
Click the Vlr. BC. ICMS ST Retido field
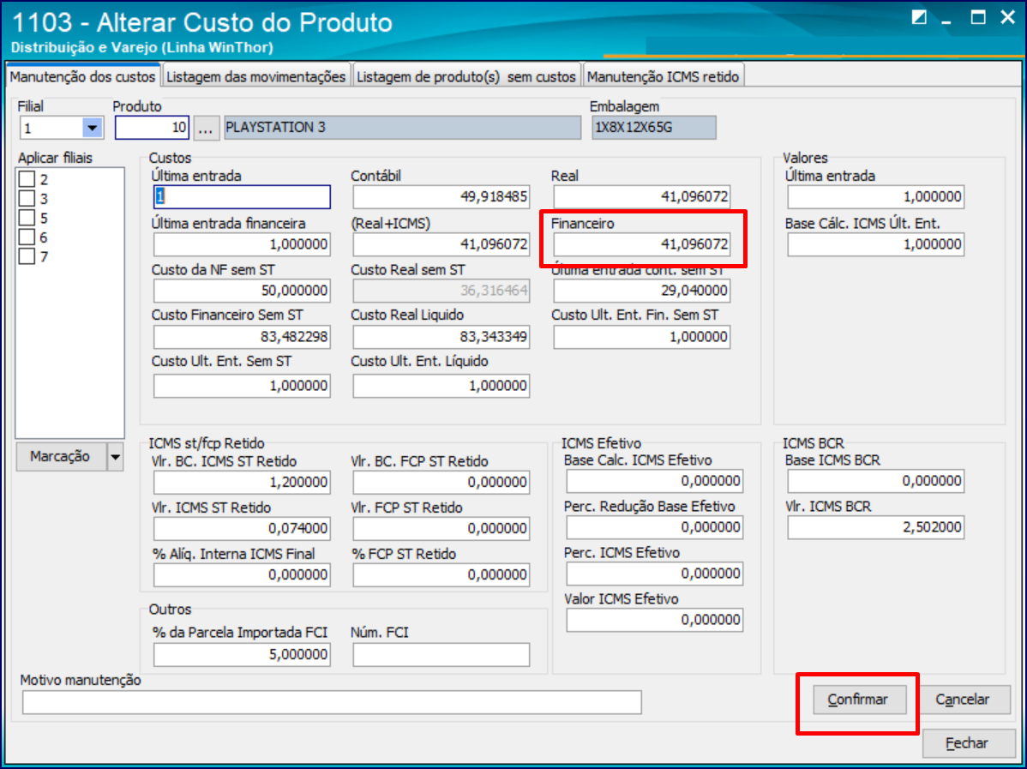click(x=242, y=483)
